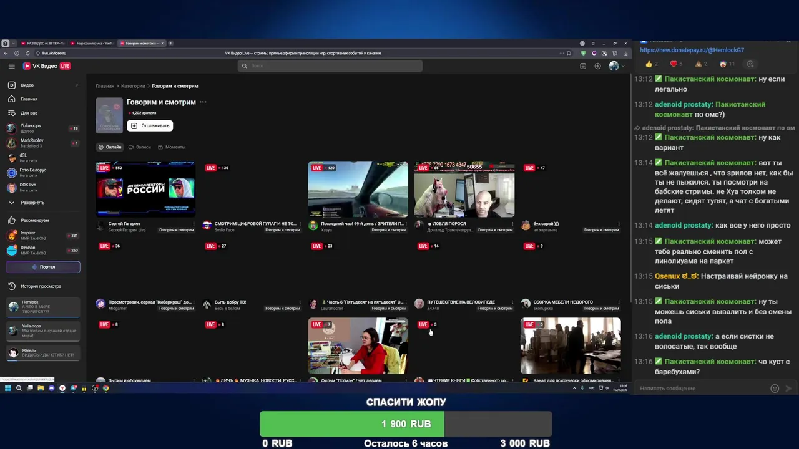
Task: Open options for the Сергей Гагарин stream
Action: pyautogui.click(x=194, y=224)
